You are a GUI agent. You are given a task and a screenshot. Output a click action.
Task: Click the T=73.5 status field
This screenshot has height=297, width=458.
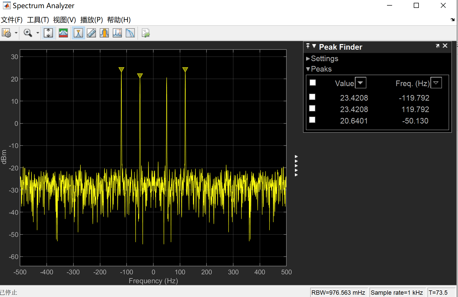coord(441,293)
